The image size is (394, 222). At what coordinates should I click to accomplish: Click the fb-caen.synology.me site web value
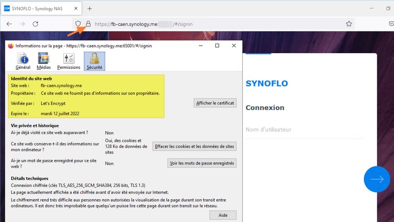61,86
